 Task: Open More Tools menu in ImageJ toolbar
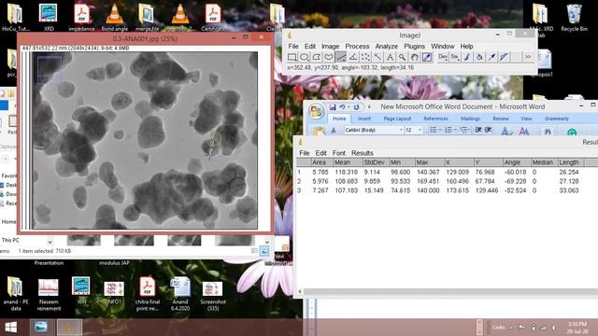(528, 57)
